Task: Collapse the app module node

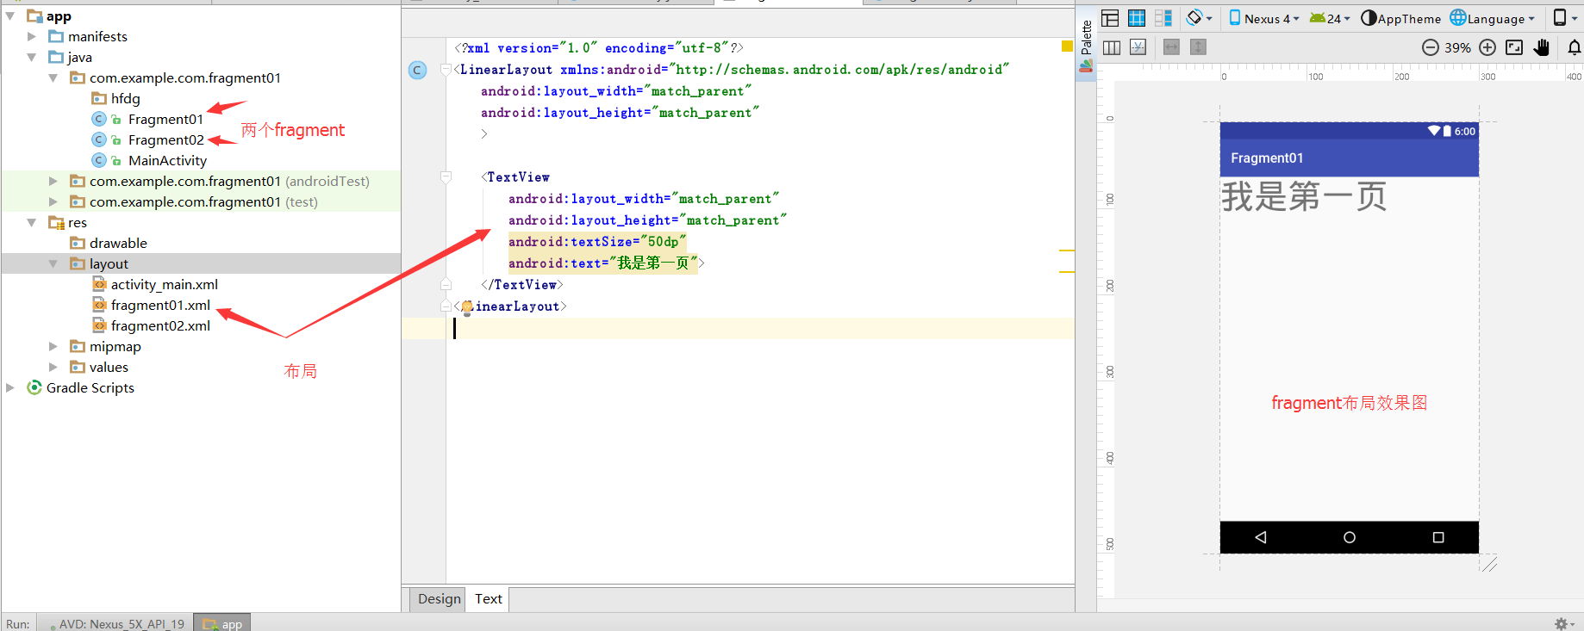Action: [x=10, y=15]
